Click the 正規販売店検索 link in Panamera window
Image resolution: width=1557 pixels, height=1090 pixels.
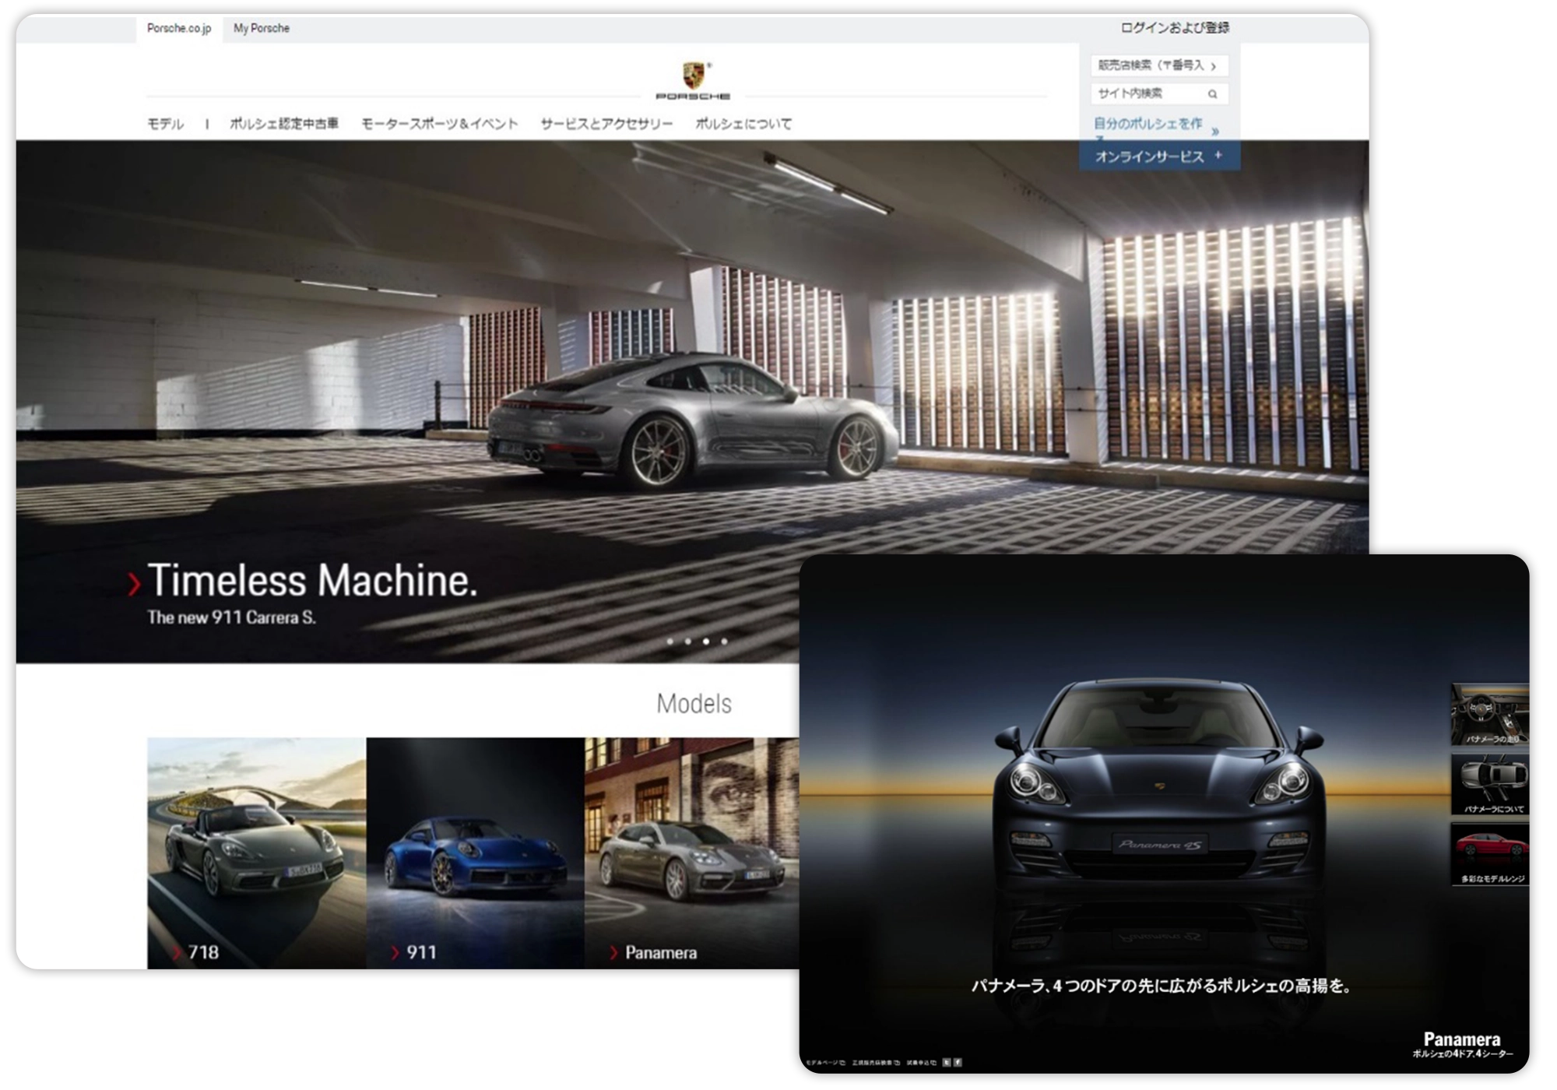coord(876,1062)
